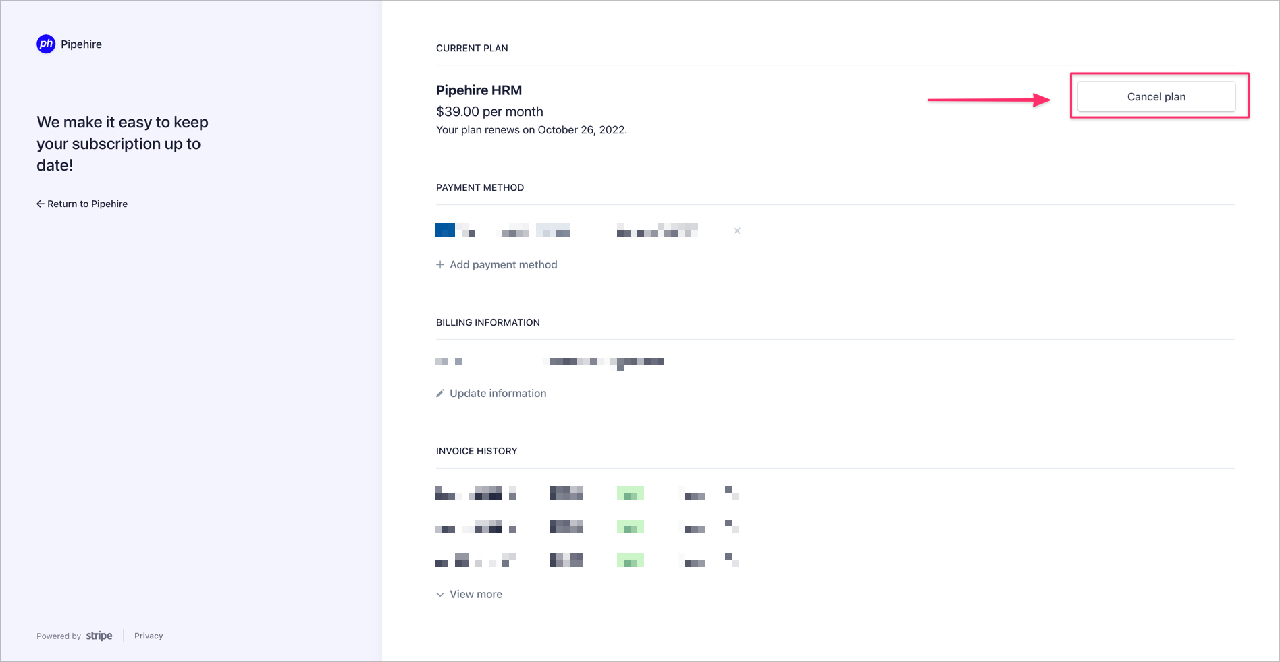The image size is (1280, 662).
Task: Open the third invoice date entry
Action: click(475, 560)
